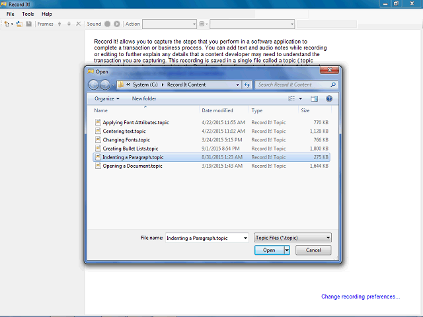Click the Cancel button
423x317 pixels.
(313, 250)
